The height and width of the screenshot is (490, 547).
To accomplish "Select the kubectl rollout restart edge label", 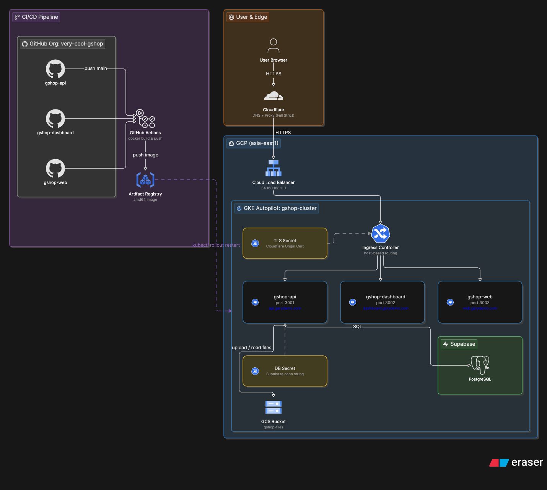I will [216, 245].
